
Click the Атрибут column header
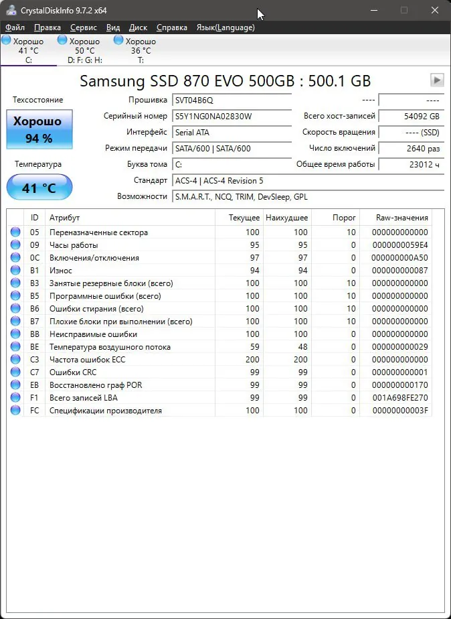(130, 218)
